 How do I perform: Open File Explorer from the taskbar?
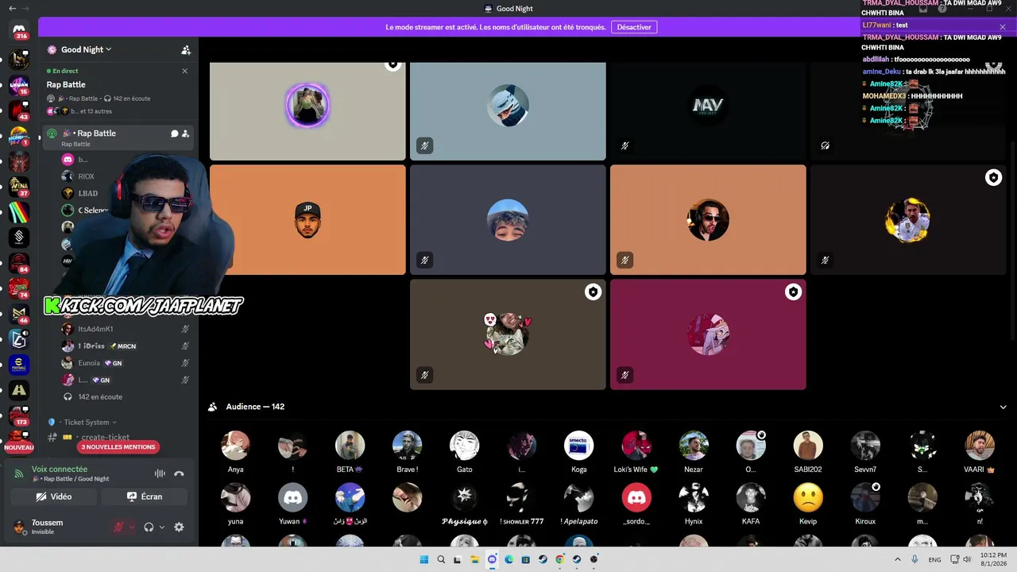click(475, 559)
